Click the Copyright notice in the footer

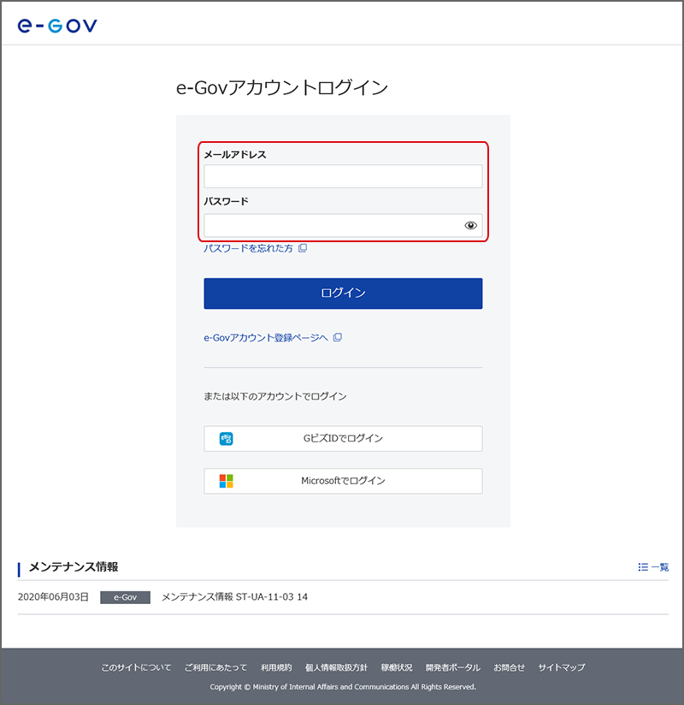coord(343,686)
